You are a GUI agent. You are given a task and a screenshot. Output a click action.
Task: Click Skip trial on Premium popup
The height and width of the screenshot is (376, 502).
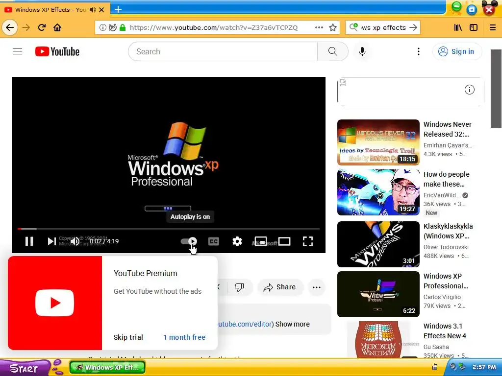click(x=128, y=337)
